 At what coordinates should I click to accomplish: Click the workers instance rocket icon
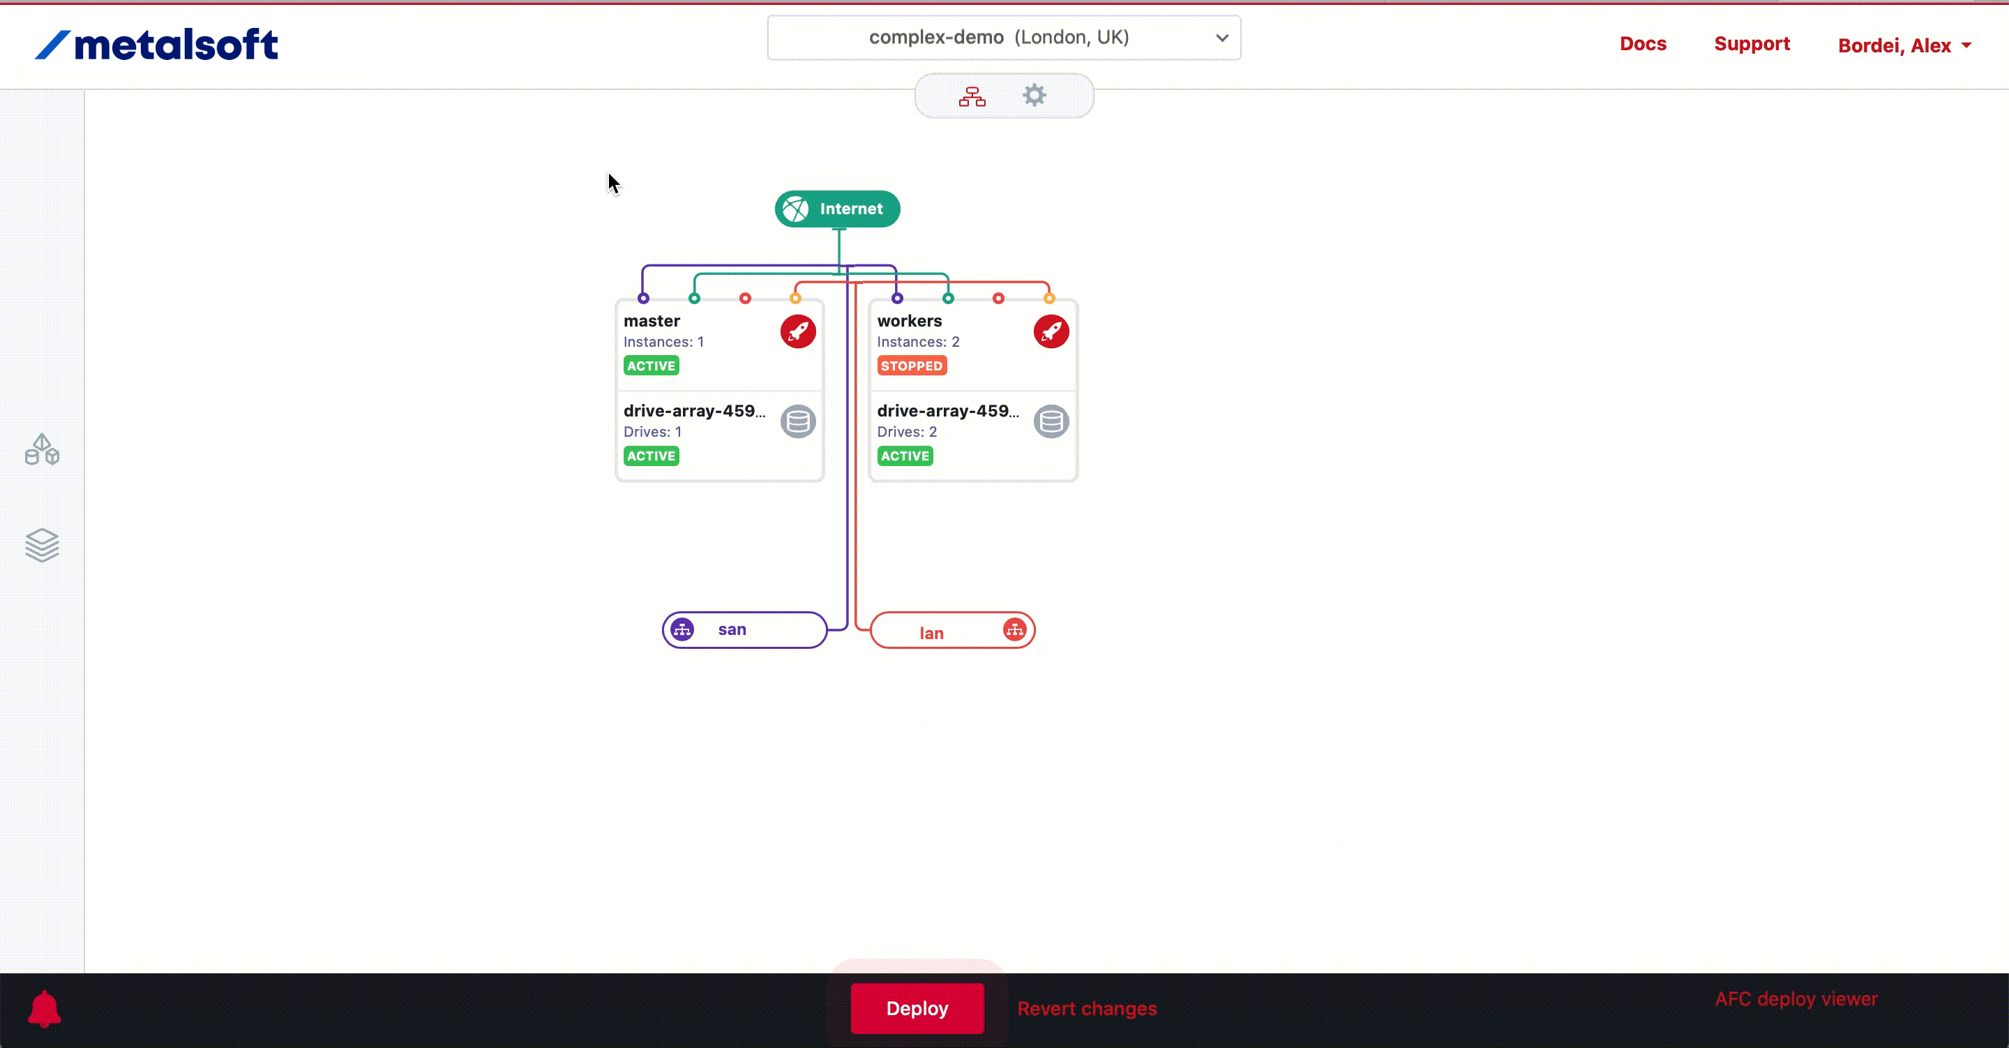tap(1051, 331)
